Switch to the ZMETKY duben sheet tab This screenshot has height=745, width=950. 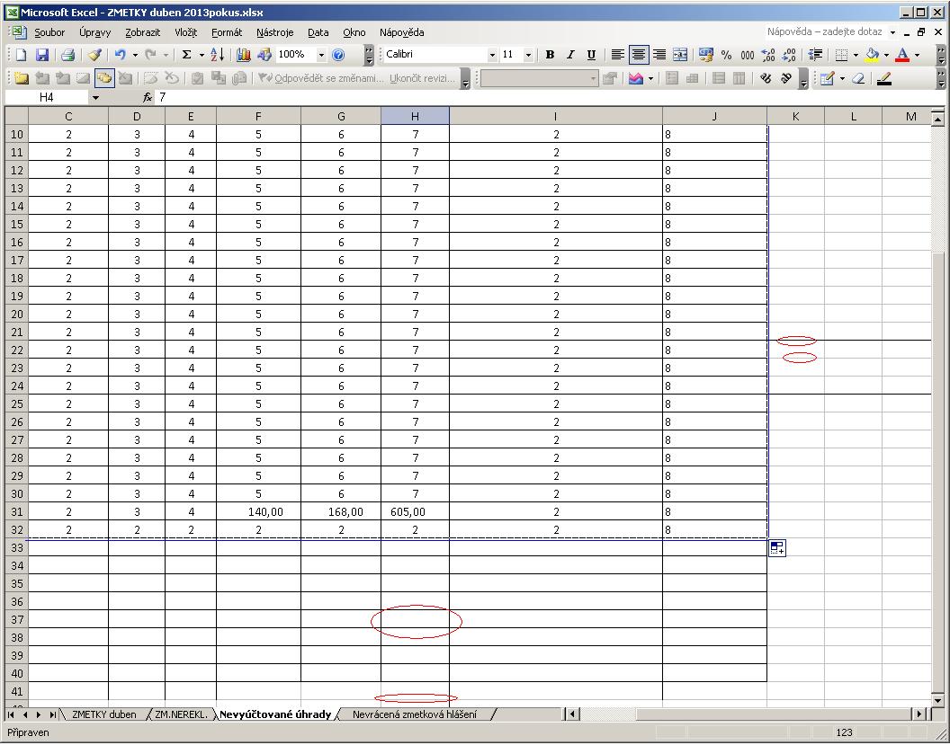click(104, 714)
